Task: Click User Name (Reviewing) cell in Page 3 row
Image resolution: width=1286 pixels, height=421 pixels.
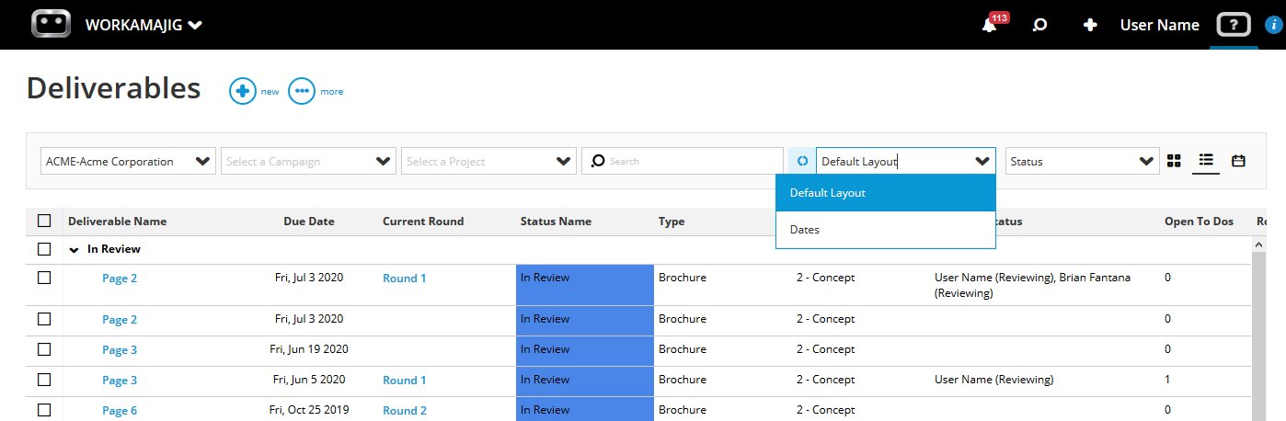Action: pos(993,380)
